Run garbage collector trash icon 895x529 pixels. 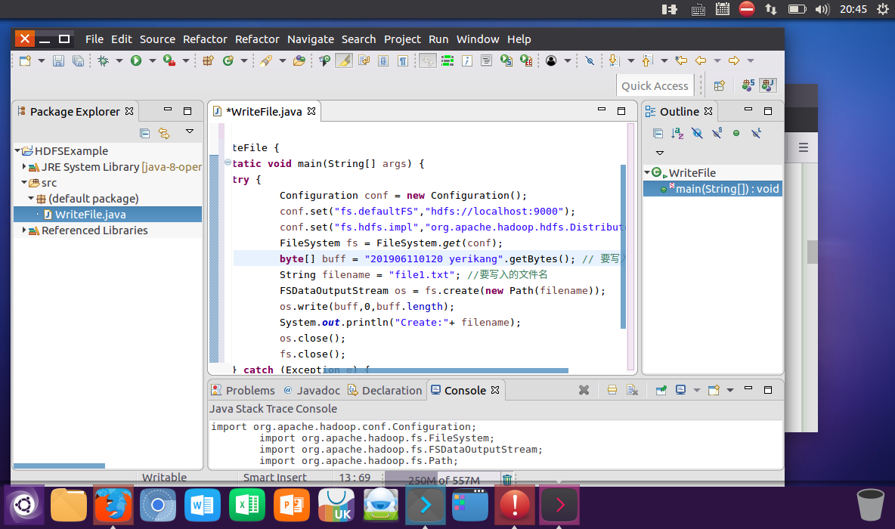(507, 479)
